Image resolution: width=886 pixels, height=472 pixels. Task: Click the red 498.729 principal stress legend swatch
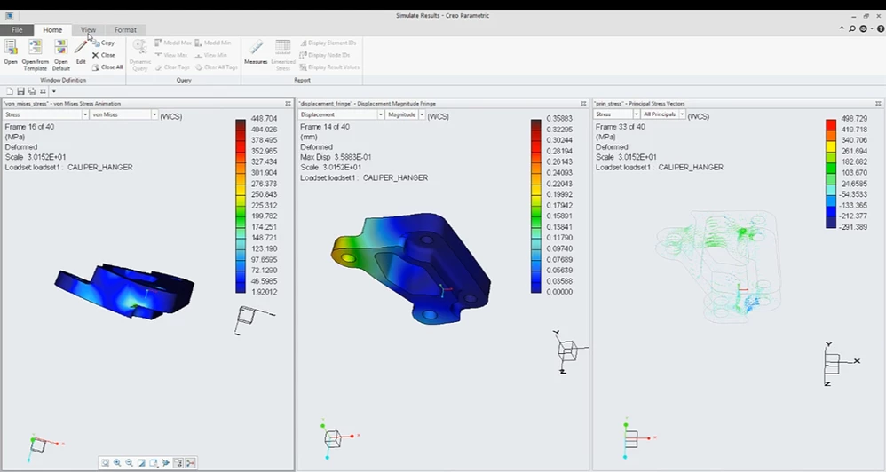831,124
